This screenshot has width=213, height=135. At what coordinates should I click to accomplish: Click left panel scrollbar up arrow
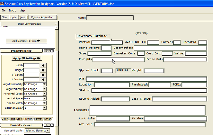(57, 28)
